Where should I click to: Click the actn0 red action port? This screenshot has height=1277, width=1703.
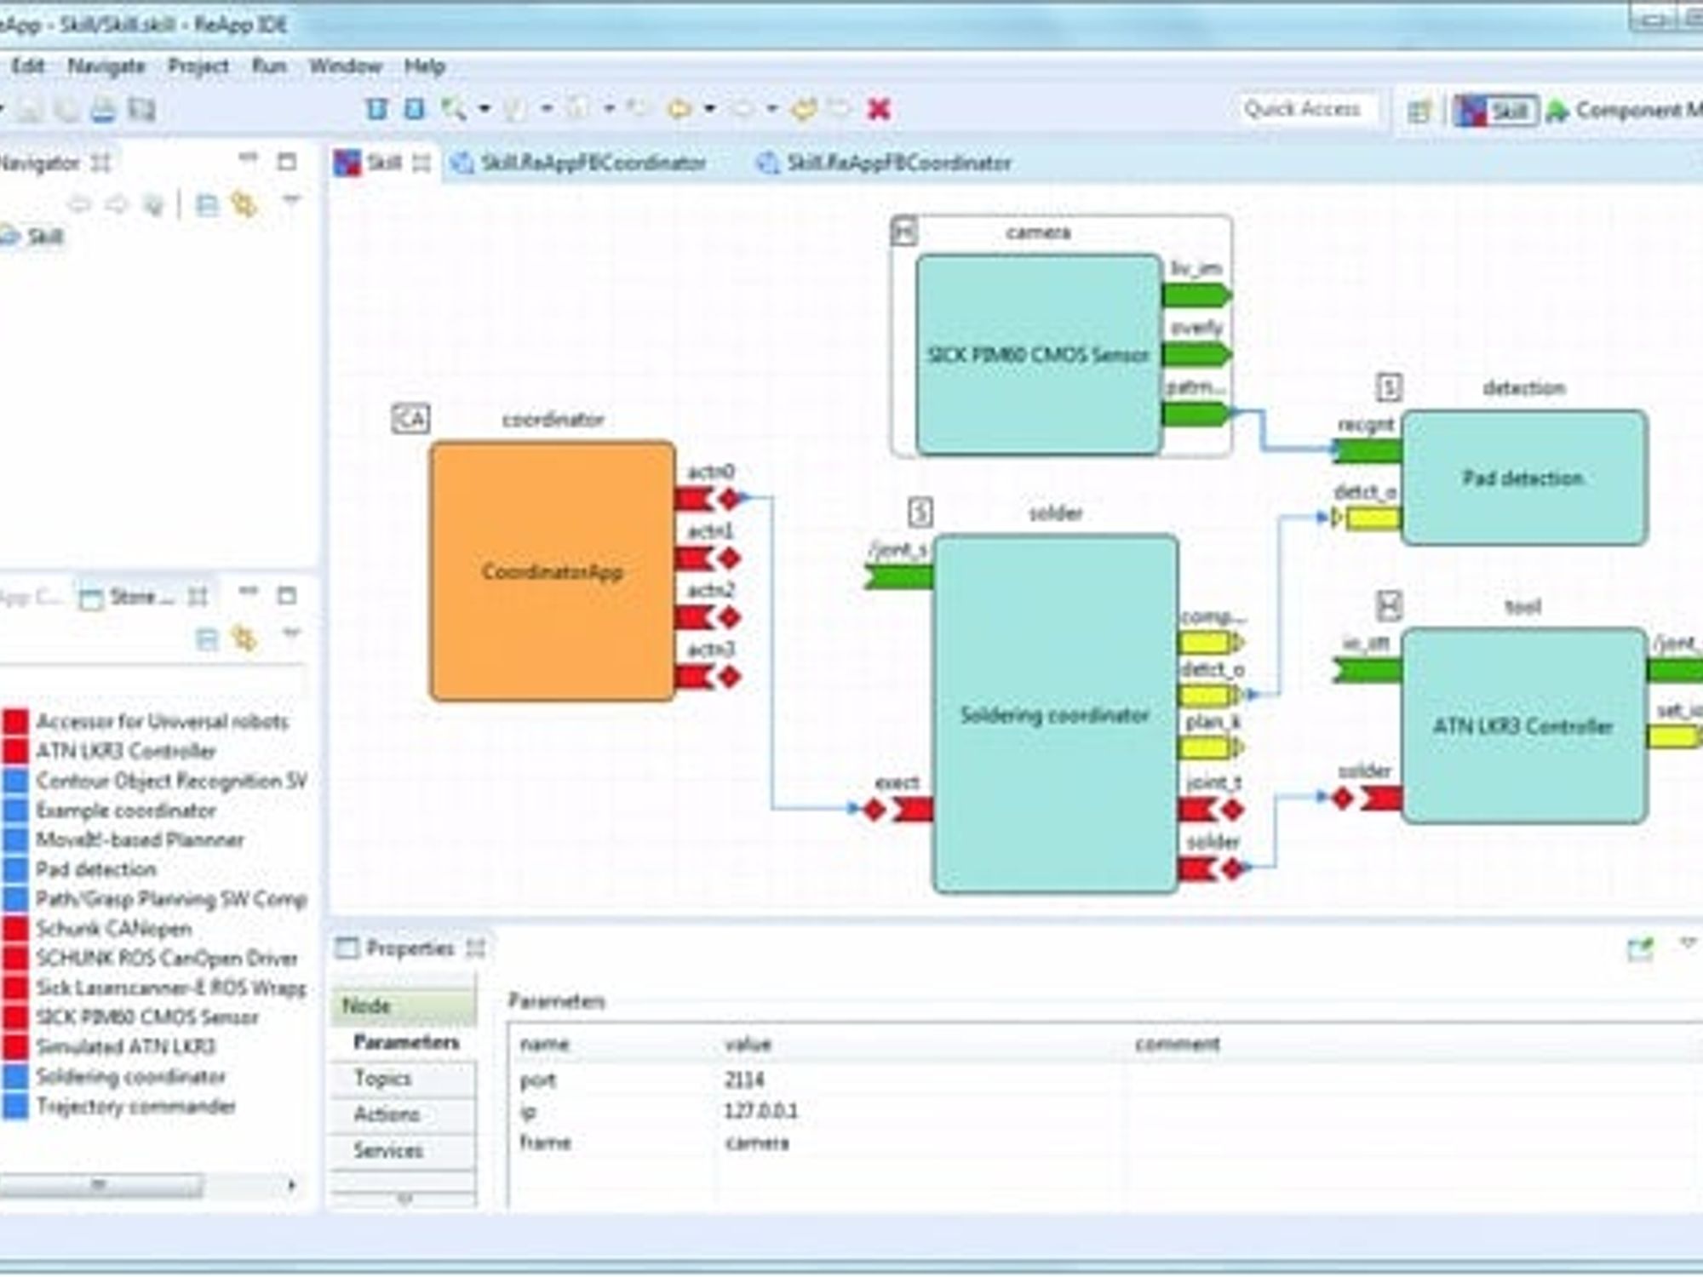tap(708, 498)
